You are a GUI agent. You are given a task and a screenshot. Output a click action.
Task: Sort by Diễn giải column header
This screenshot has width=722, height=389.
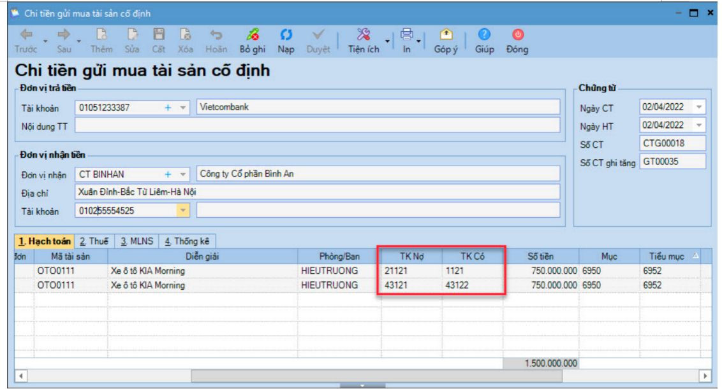pos(203,257)
